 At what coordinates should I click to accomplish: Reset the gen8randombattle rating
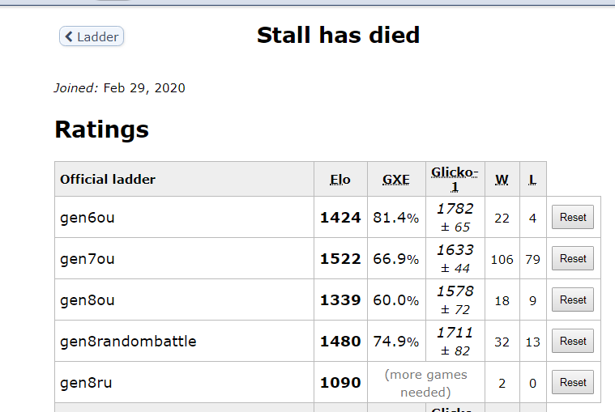click(x=572, y=342)
